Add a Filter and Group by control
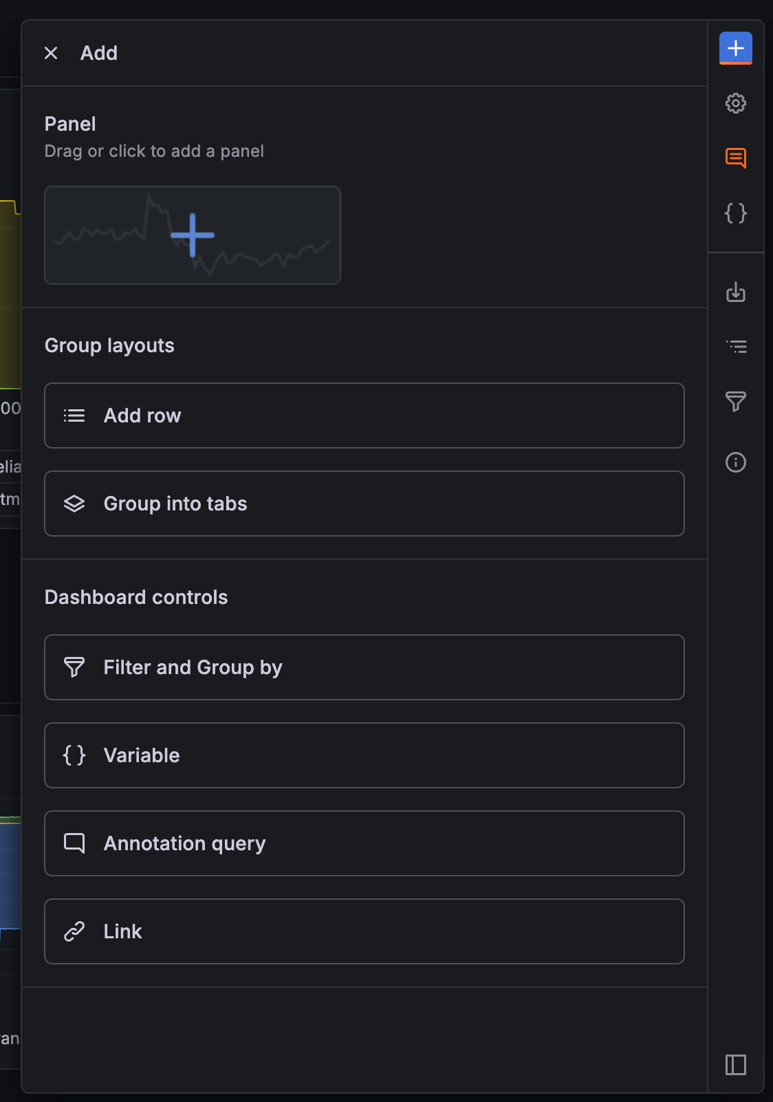The width and height of the screenshot is (773, 1102). point(364,667)
